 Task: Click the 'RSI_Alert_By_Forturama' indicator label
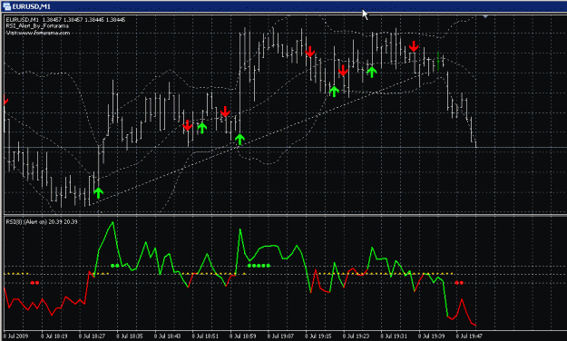pos(37,26)
